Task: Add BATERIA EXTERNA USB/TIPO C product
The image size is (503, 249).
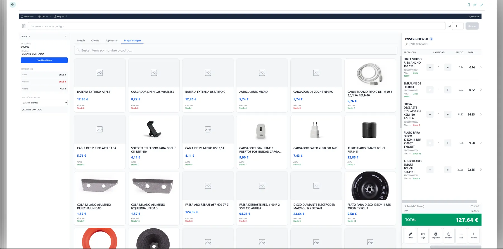Action: (208, 85)
